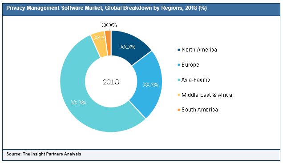Click the Europe legend color square

179,65
